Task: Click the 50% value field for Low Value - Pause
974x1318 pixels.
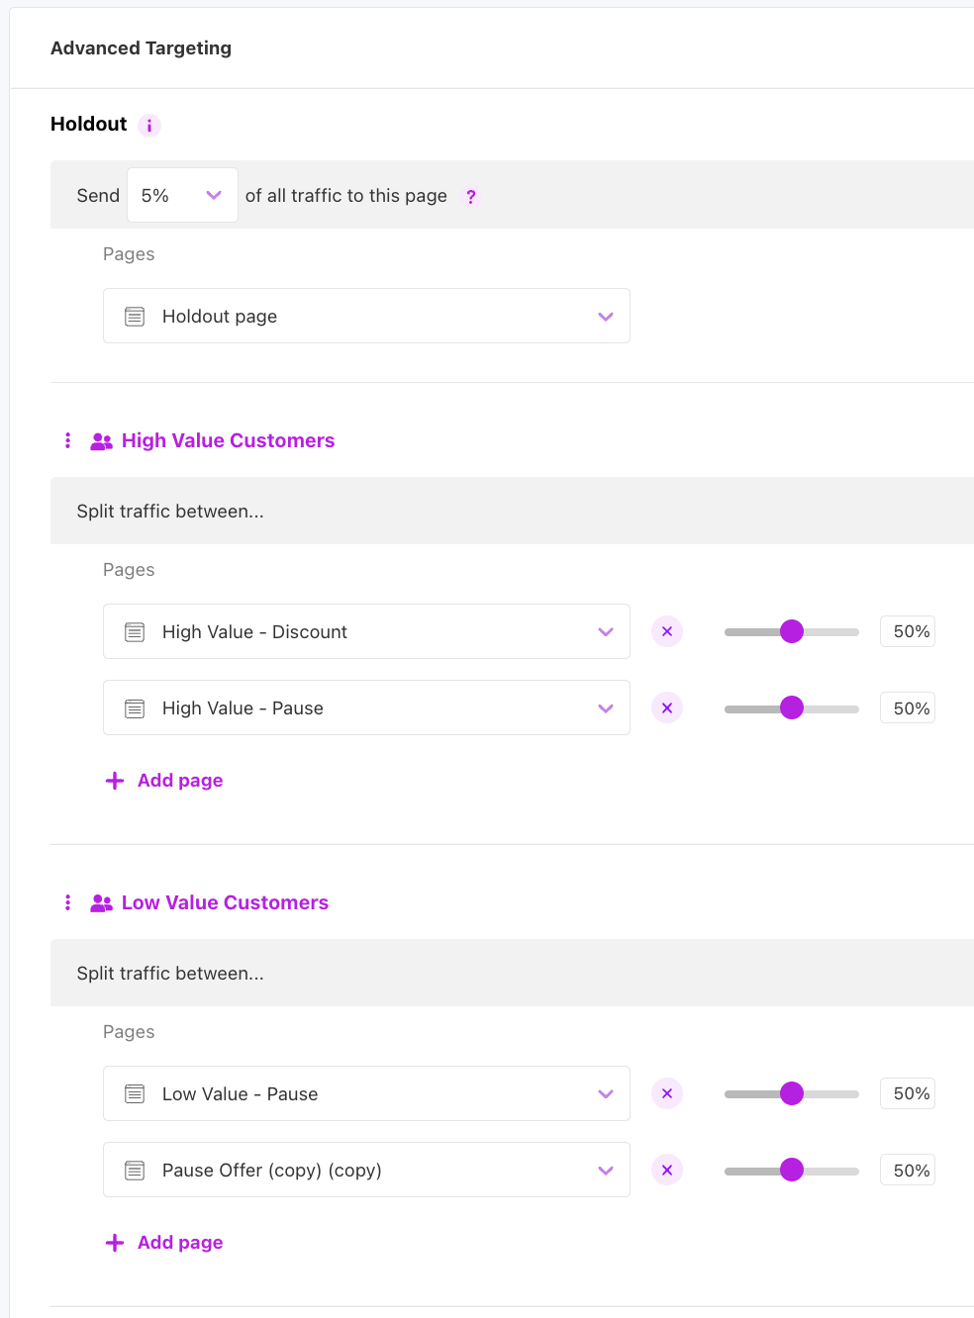Action: click(907, 1093)
